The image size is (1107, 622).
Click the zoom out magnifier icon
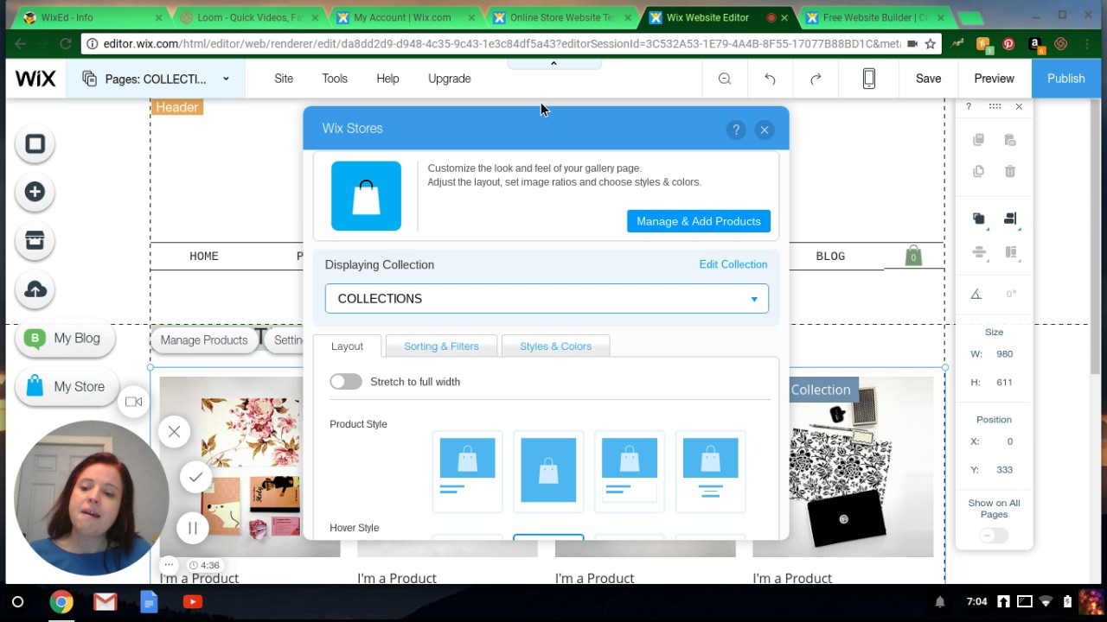[x=725, y=79]
